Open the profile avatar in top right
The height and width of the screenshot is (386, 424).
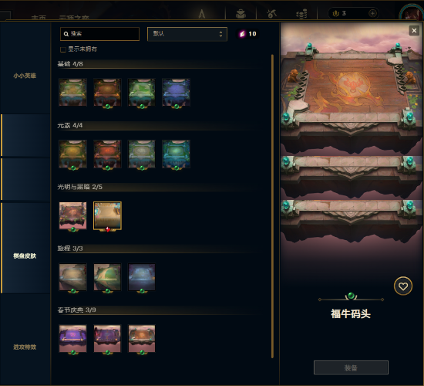pos(412,12)
